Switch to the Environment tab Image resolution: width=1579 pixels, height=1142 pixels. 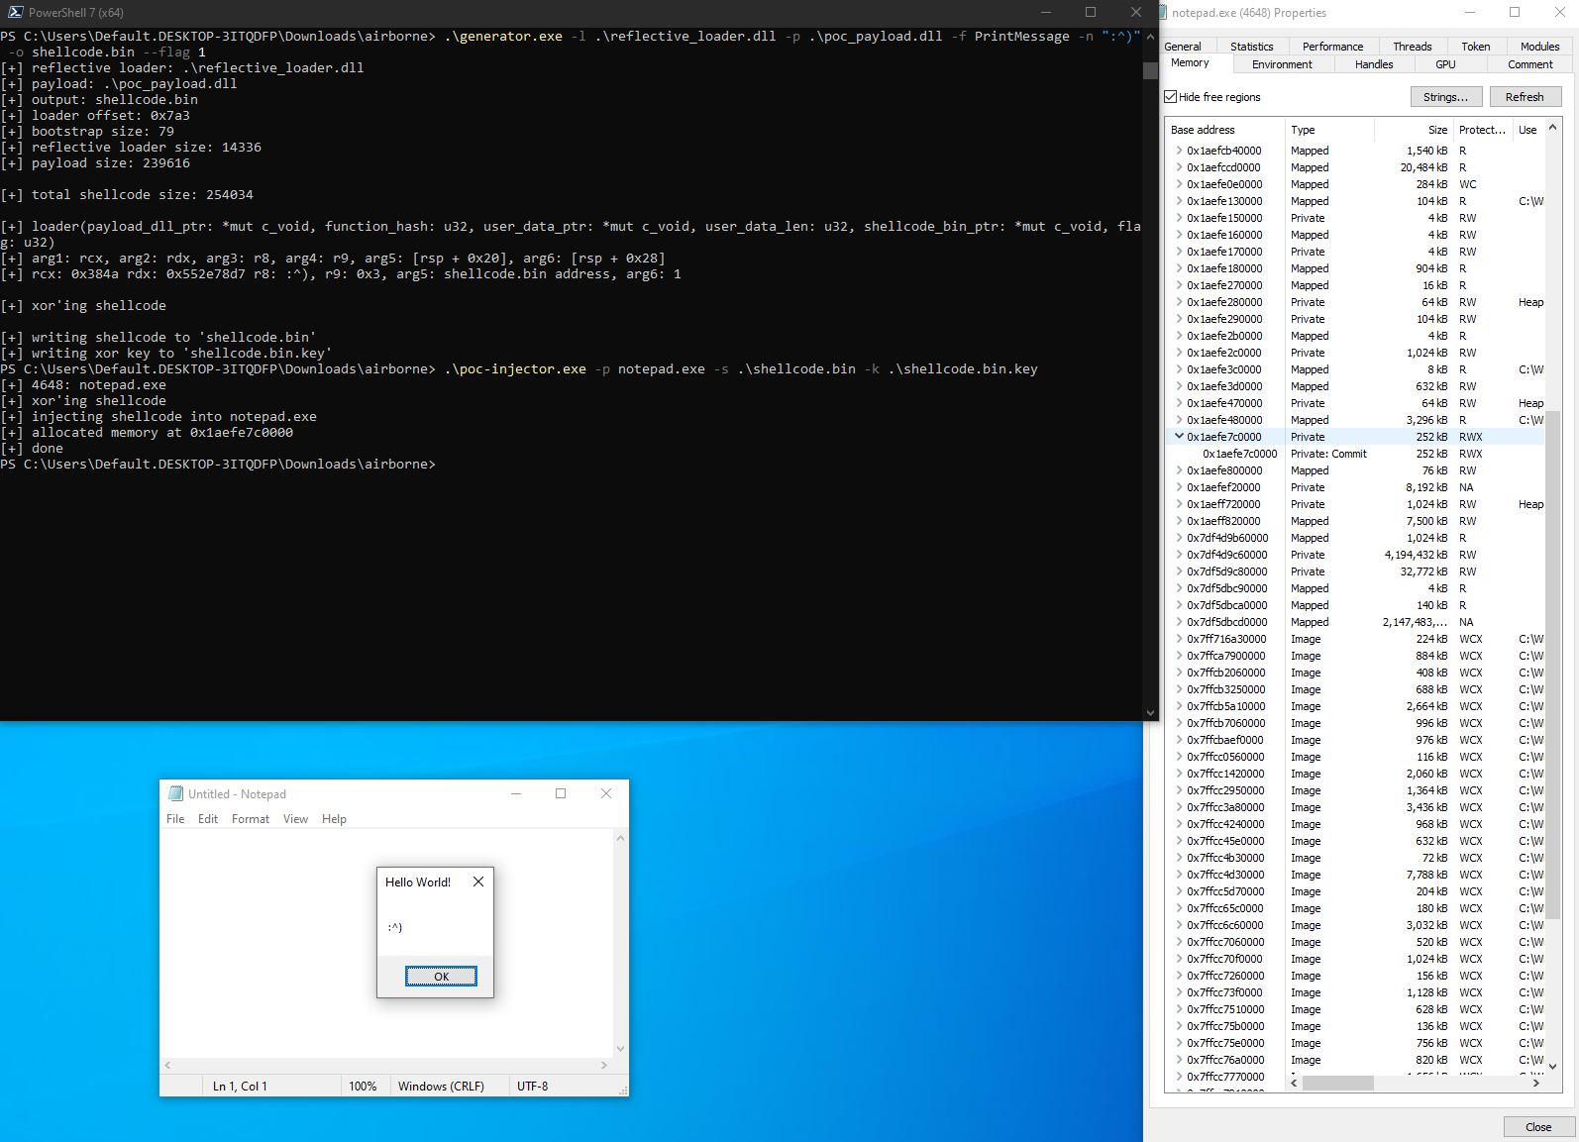[1282, 64]
